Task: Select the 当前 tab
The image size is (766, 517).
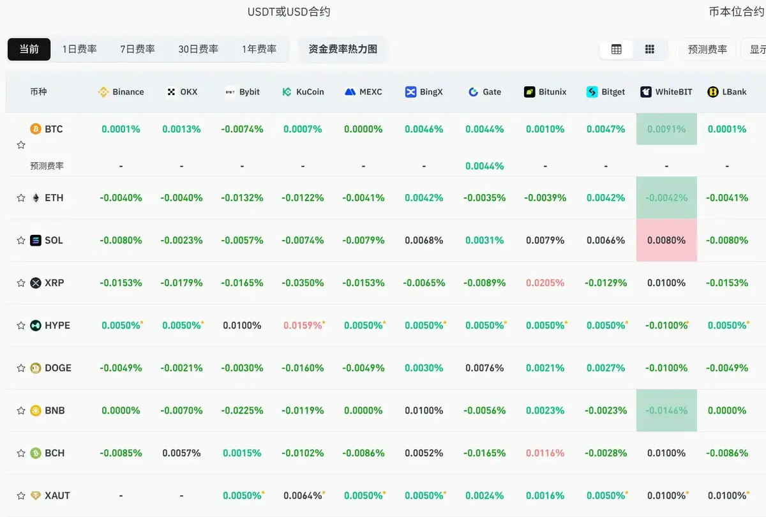Action: click(x=29, y=49)
